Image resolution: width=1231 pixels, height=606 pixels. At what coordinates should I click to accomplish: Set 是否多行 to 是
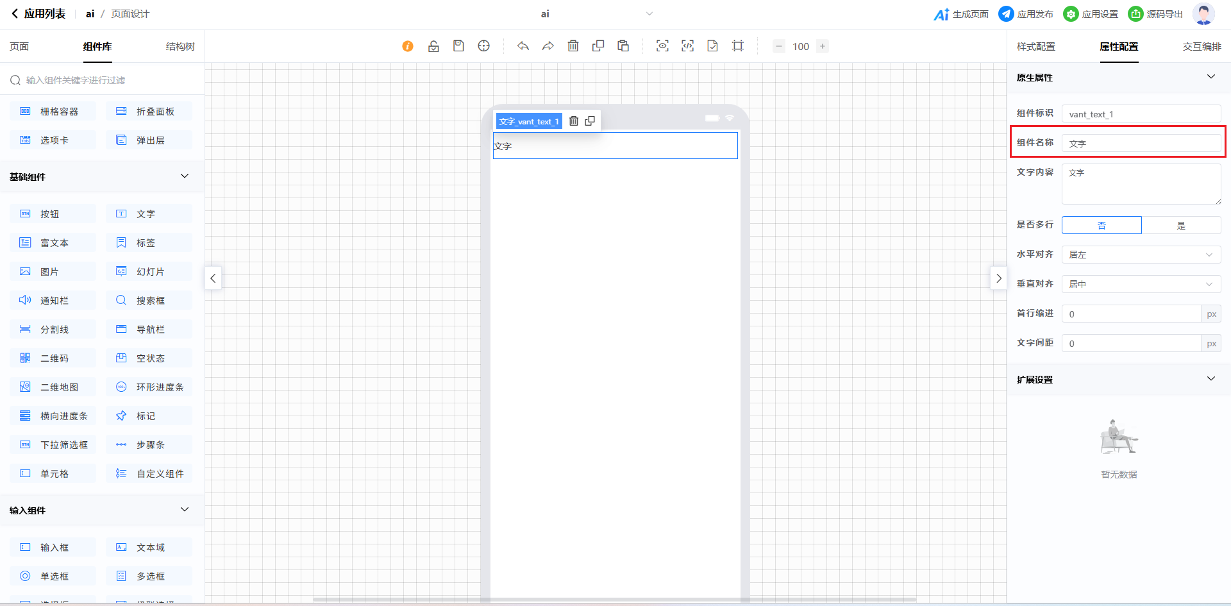[x=1181, y=225]
